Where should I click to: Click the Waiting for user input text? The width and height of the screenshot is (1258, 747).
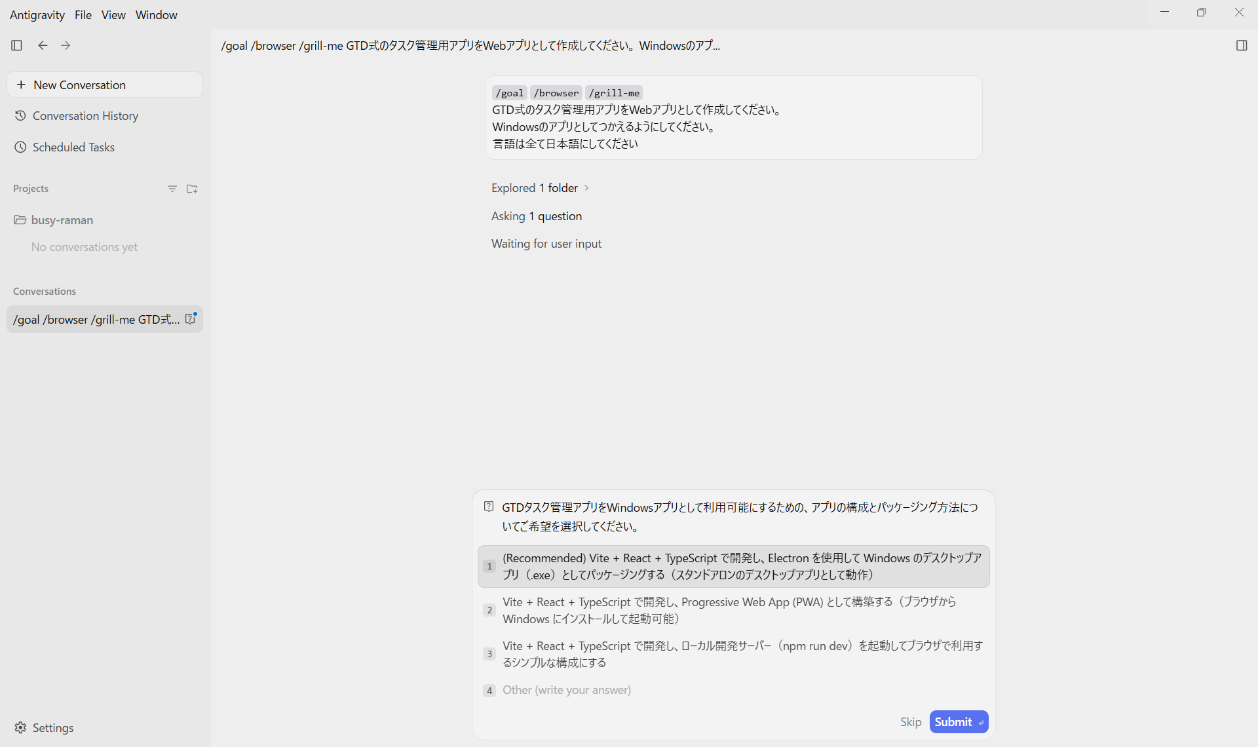tap(546, 243)
